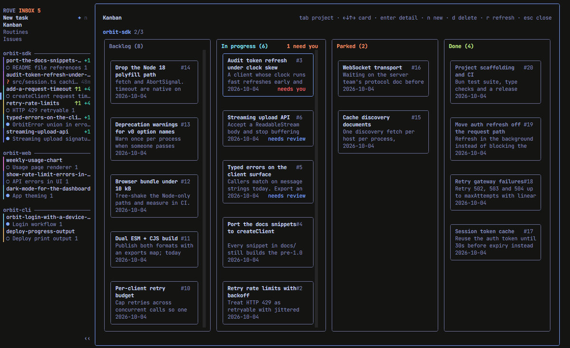Click the tab project hint
570x348 pixels.
pyautogui.click(x=316, y=18)
